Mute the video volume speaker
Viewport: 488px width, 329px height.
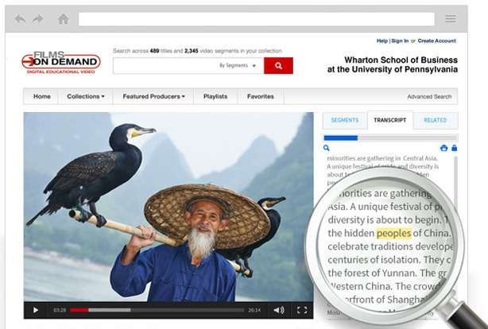click(x=278, y=310)
